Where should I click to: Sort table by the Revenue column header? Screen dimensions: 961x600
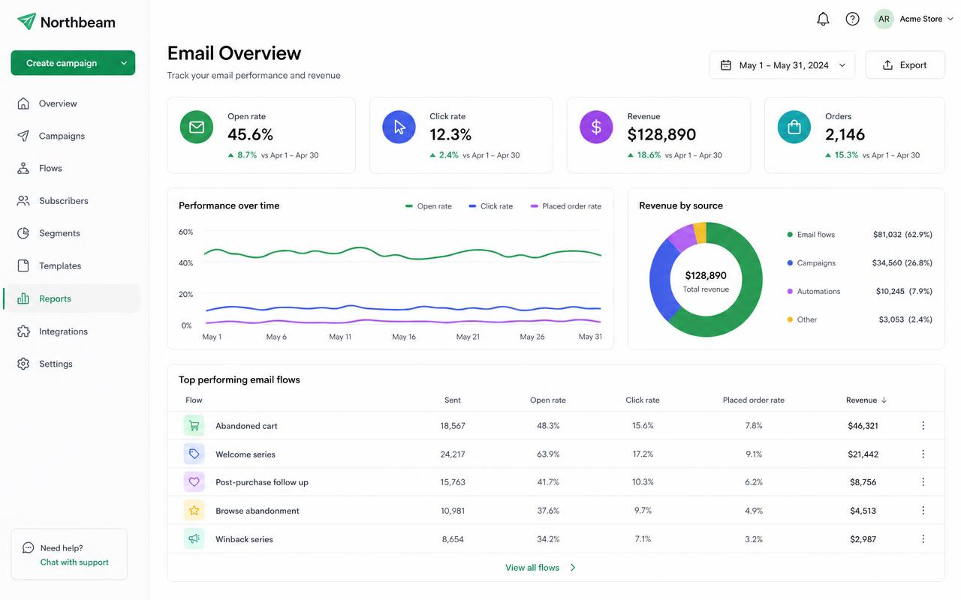click(866, 400)
